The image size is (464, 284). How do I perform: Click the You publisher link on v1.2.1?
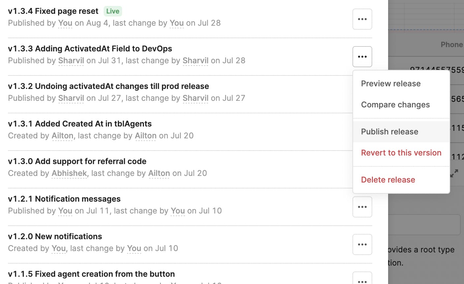pos(65,211)
